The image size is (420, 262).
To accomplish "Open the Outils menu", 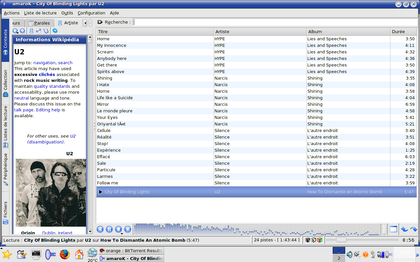I will click(x=67, y=13).
